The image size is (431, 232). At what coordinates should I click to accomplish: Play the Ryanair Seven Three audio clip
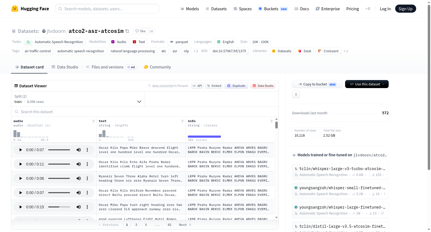[x=20, y=178]
